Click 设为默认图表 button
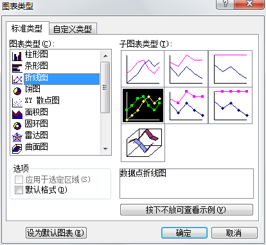 [56, 233]
